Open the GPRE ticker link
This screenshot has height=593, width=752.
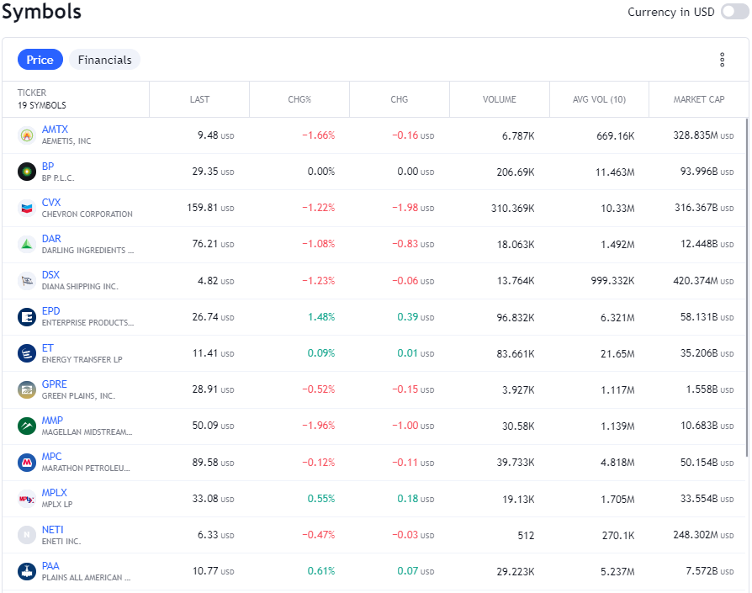54,384
